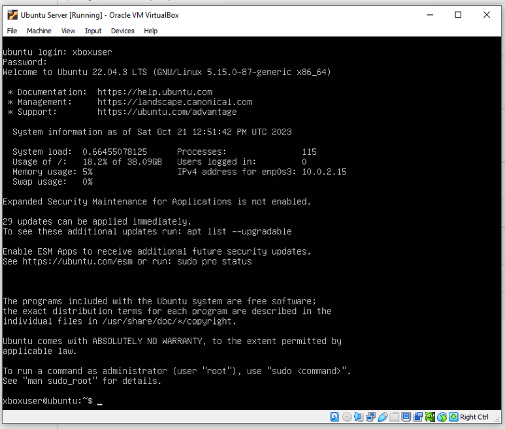This screenshot has height=429, width=505.
Task: Open the audio indicator in status bar
Action: click(359, 417)
